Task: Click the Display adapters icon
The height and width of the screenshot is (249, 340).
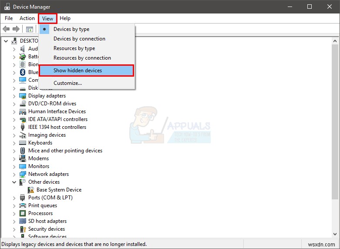Action: click(x=23, y=96)
